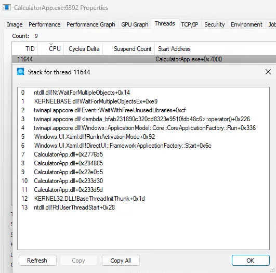Click the disabled Copy button
Screen dimensions: 276x273
[78, 261]
